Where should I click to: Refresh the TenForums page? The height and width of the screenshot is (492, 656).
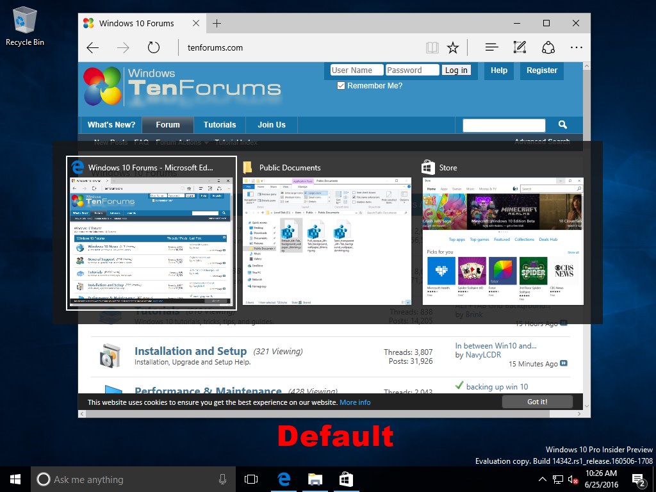[154, 47]
